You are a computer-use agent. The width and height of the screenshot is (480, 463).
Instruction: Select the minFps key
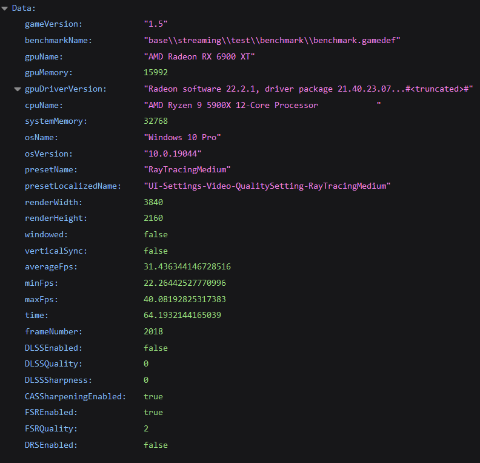(41, 283)
